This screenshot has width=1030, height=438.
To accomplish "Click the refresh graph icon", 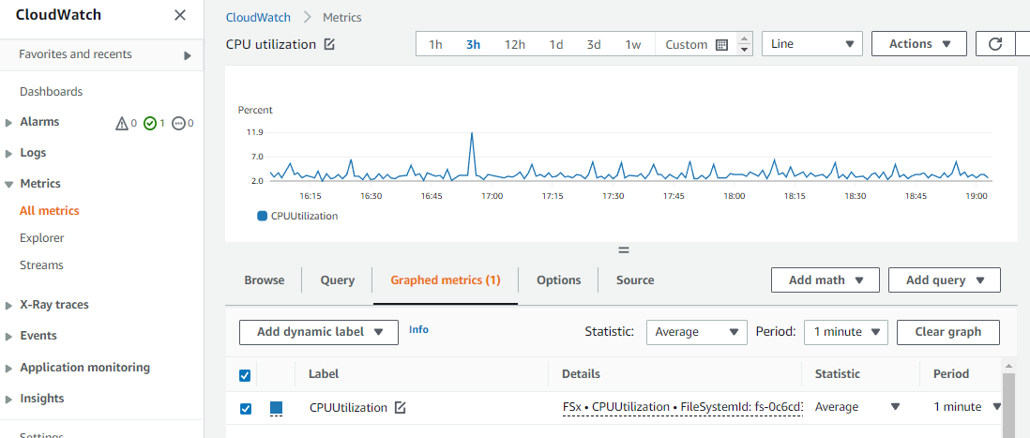I will tap(996, 44).
